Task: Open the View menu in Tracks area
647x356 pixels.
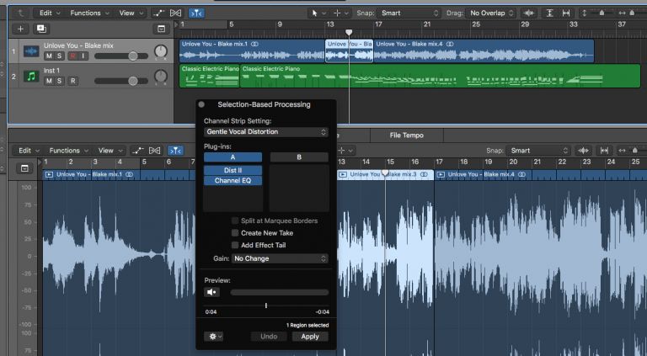Action: tap(131, 13)
